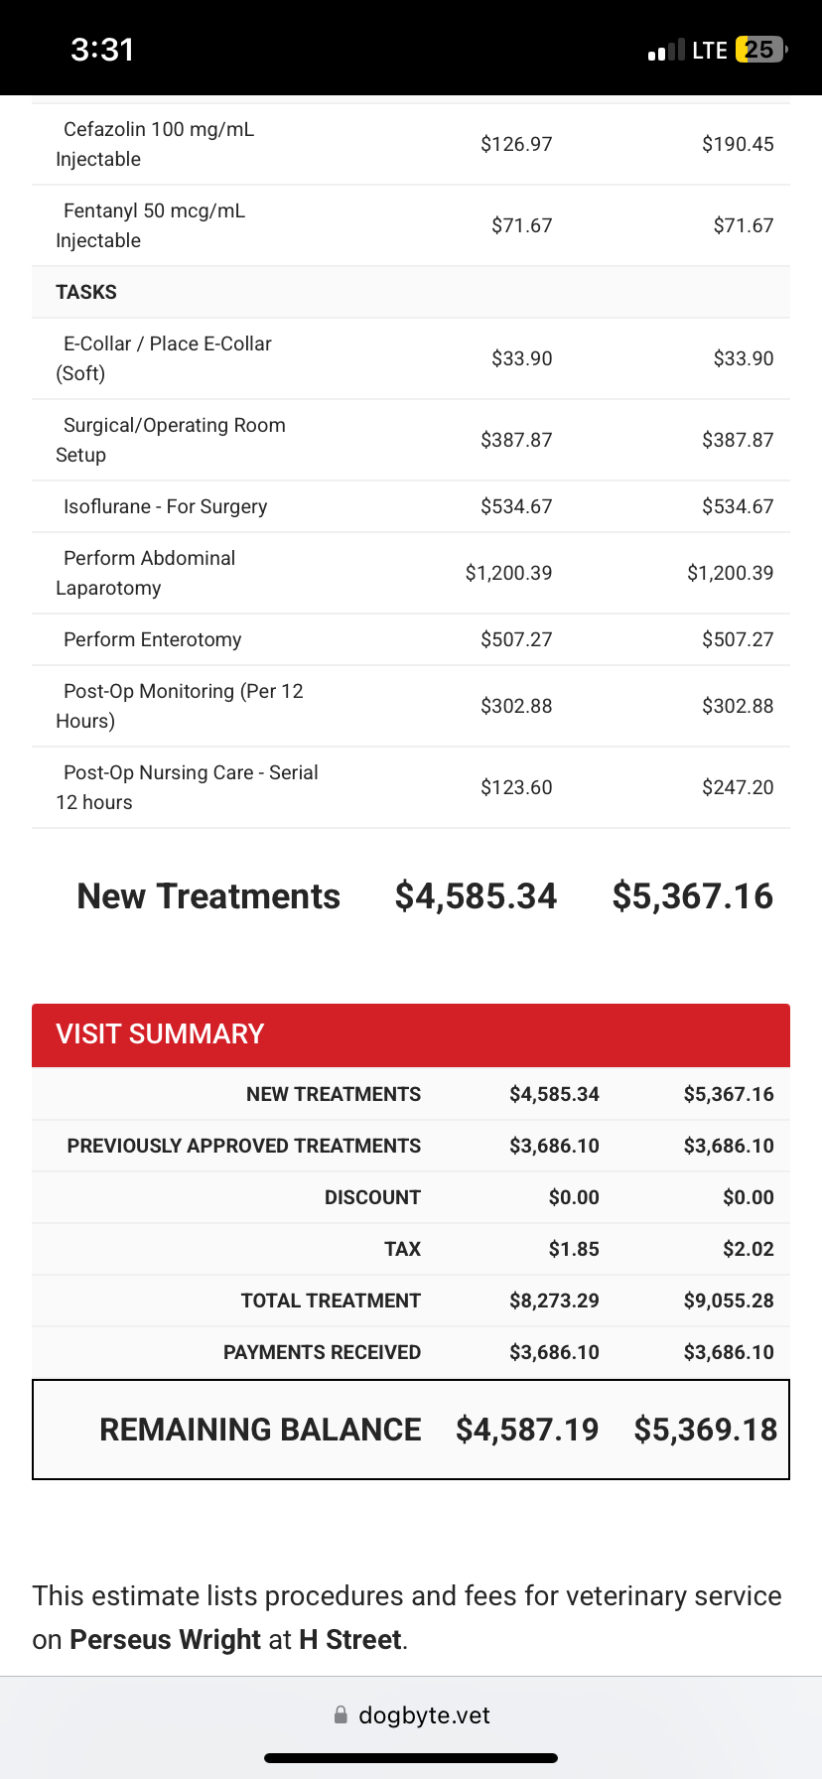Tap the Perseus Wright patient name
This screenshot has height=1779, width=822.
[x=166, y=1639]
